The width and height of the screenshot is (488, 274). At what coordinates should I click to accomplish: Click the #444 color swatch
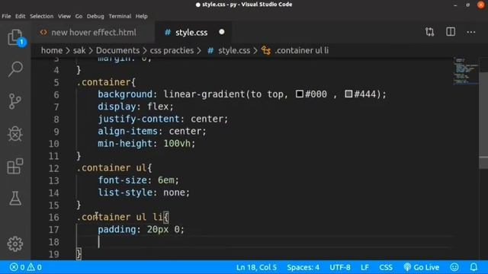pos(348,94)
